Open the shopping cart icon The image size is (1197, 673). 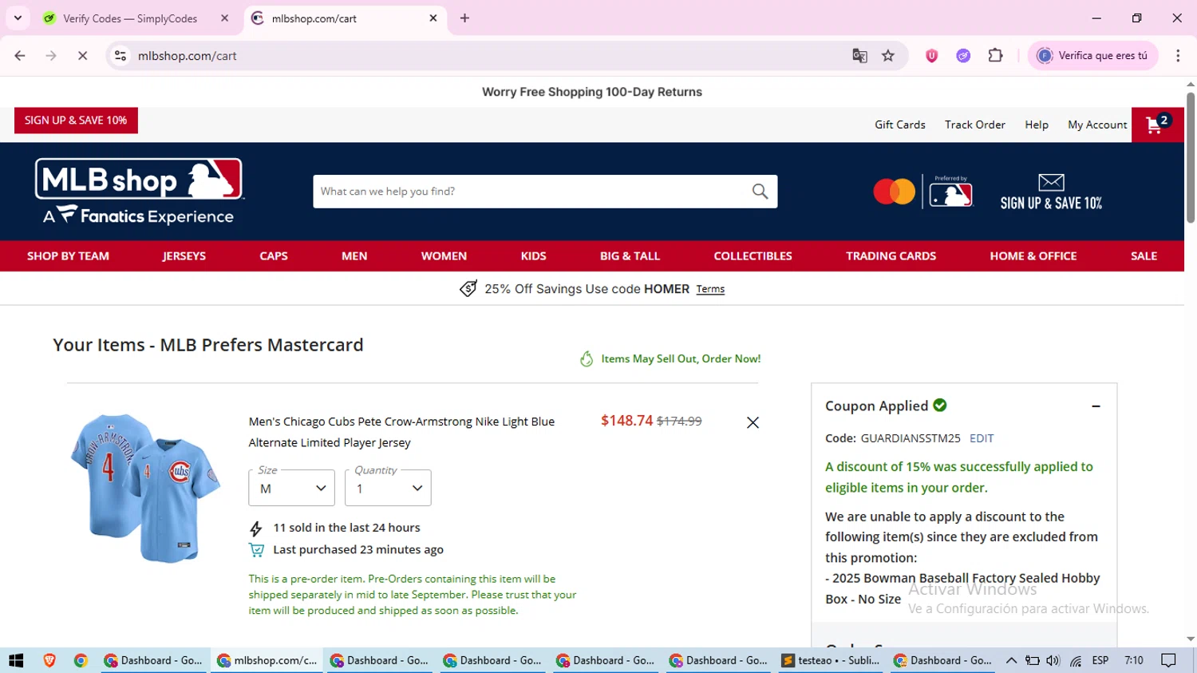point(1157,125)
